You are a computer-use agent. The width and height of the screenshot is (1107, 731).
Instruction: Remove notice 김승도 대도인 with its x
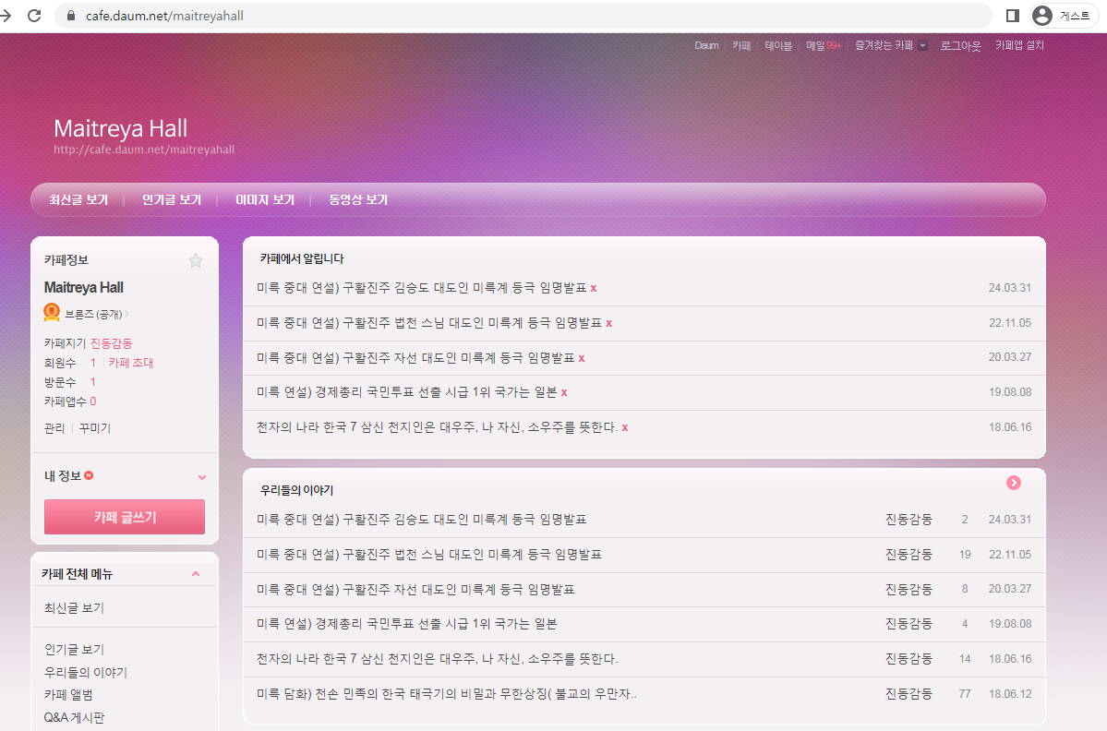[x=594, y=288]
